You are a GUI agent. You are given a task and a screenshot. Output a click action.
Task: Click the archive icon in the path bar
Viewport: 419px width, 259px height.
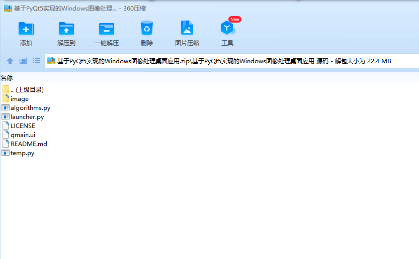51,61
